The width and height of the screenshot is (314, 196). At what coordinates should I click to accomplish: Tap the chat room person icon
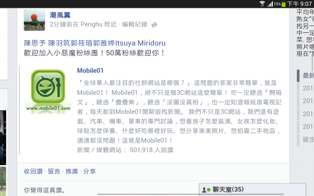[204, 190]
